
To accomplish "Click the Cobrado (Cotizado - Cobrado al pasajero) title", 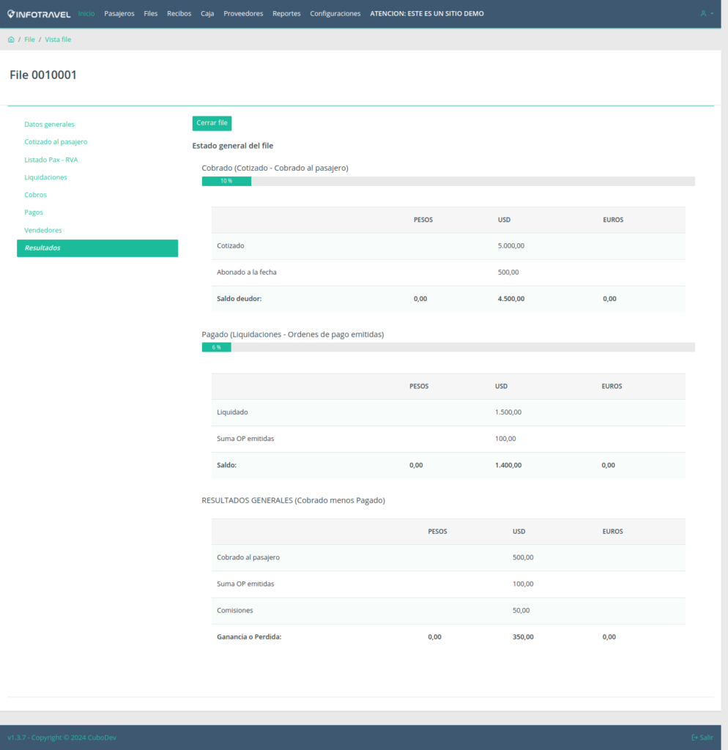I will click(275, 168).
